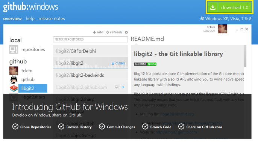Select local repositories
Image resolution: width=258 pixels, height=142 pixels.
(x=33, y=49)
